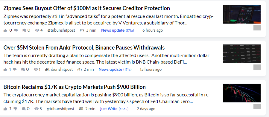This screenshot has height=117, width=269.
Task: Like the Zipmex buyout article
Action: [5, 30]
